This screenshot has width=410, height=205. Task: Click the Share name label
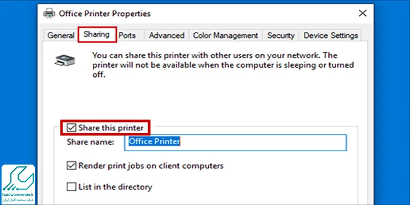pyautogui.click(x=91, y=142)
